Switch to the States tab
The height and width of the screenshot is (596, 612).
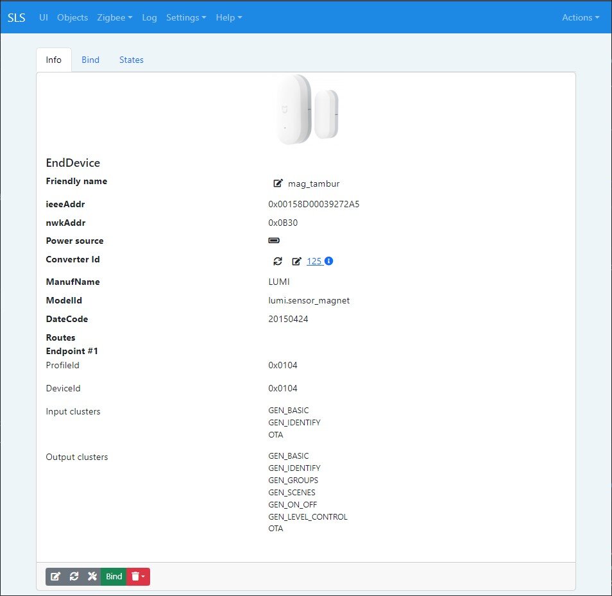pyautogui.click(x=131, y=60)
